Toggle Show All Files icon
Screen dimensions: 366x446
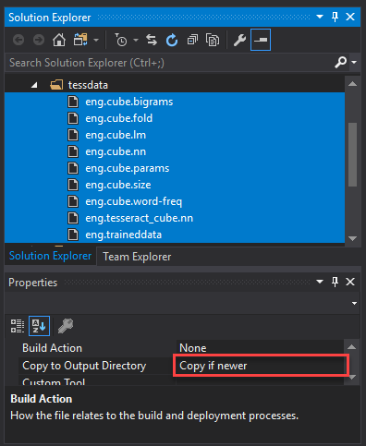point(213,40)
